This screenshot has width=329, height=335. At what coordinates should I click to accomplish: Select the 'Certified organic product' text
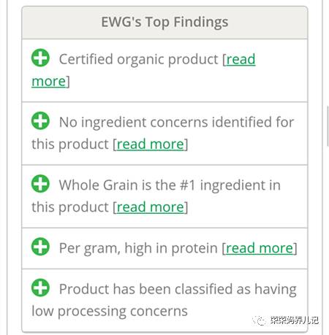tap(139, 59)
